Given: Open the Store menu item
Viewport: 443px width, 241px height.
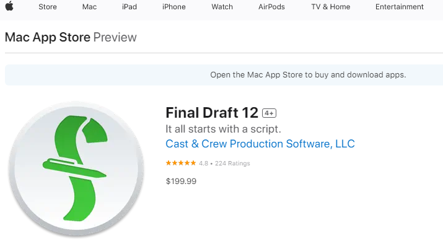Looking at the screenshot, I should pyautogui.click(x=48, y=7).
